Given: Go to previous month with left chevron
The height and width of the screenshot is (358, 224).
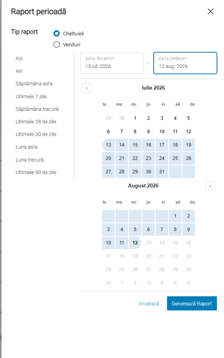Looking at the screenshot, I should (87, 88).
